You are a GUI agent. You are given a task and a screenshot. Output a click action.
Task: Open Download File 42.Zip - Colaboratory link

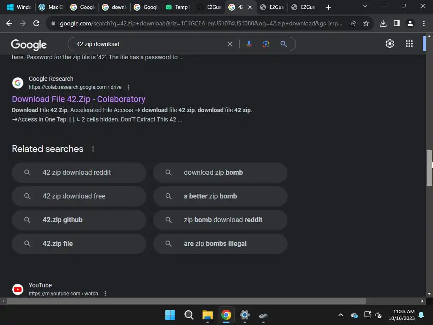(x=79, y=99)
